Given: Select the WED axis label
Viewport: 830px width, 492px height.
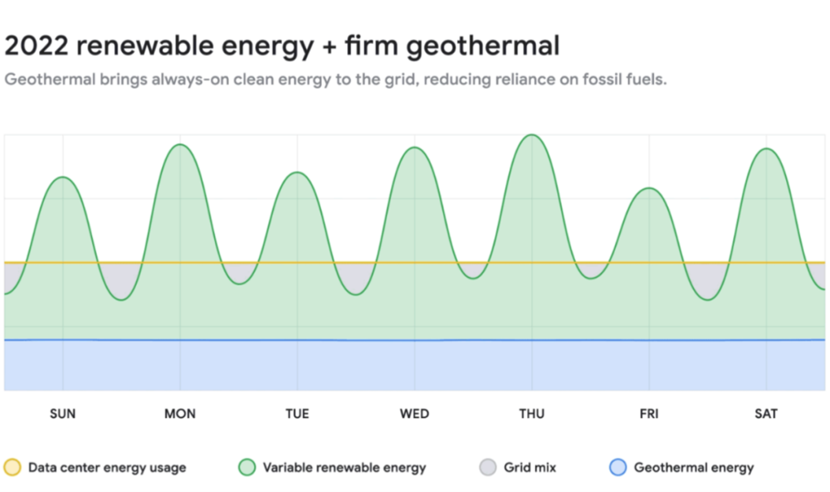Looking at the screenshot, I should 414,413.
